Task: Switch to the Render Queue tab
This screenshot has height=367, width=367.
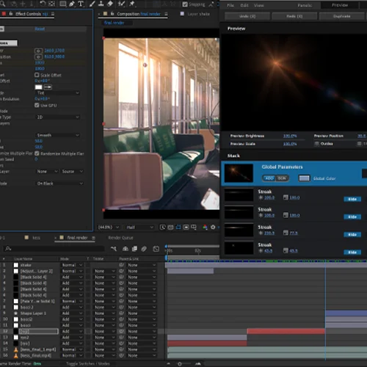Action: (x=120, y=238)
